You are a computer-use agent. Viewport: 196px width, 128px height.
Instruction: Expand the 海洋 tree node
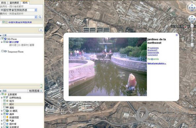pyautogui.click(x=2, y=114)
